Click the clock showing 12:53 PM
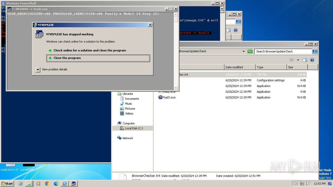Image resolution: width=333 pixels, height=187 pixels. tap(319, 184)
